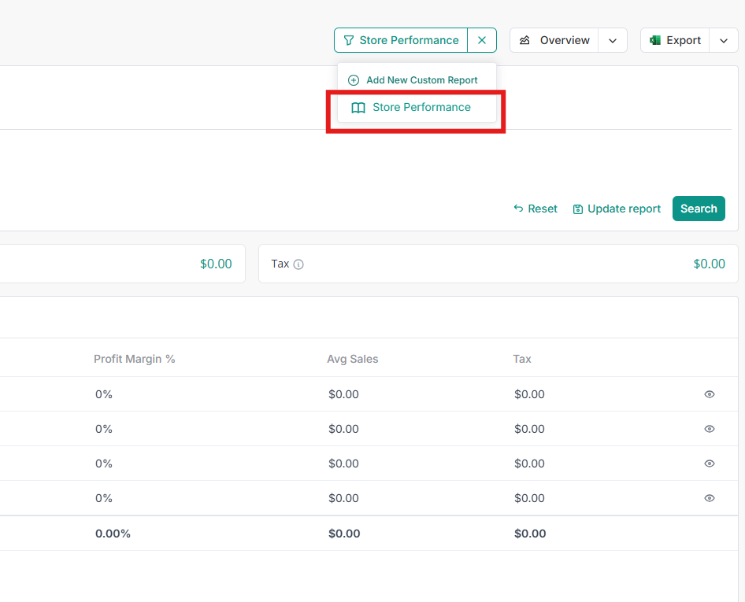Click the Update report save icon
The height and width of the screenshot is (602, 745).
578,209
